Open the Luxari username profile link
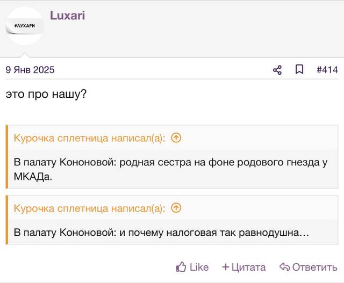 point(67,16)
